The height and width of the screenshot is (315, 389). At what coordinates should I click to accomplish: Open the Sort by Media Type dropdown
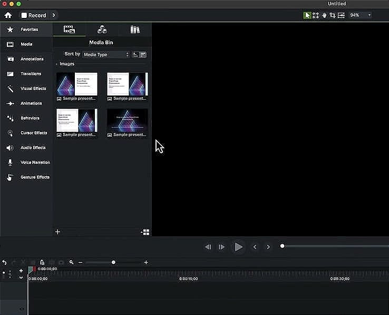click(106, 55)
